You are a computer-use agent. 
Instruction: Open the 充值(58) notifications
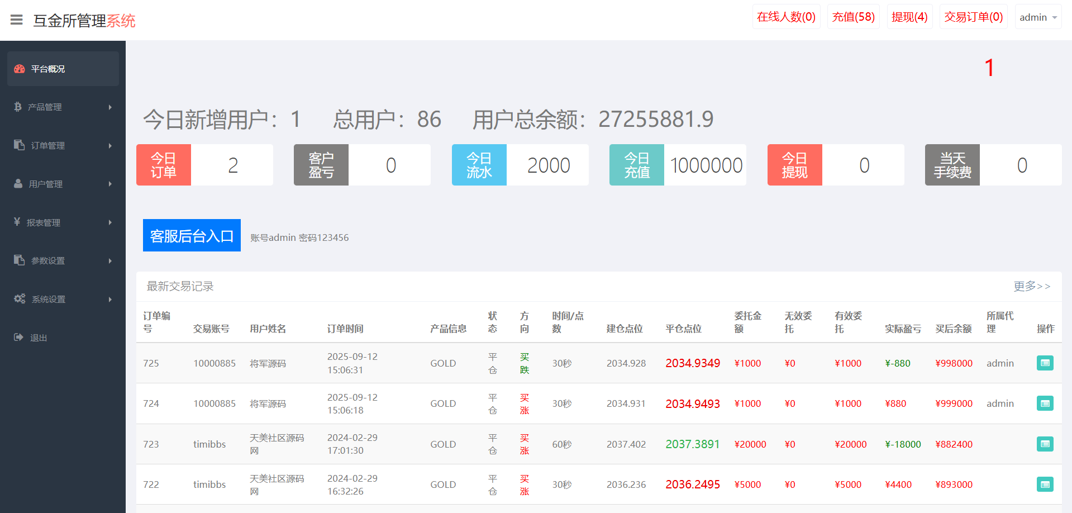click(853, 17)
